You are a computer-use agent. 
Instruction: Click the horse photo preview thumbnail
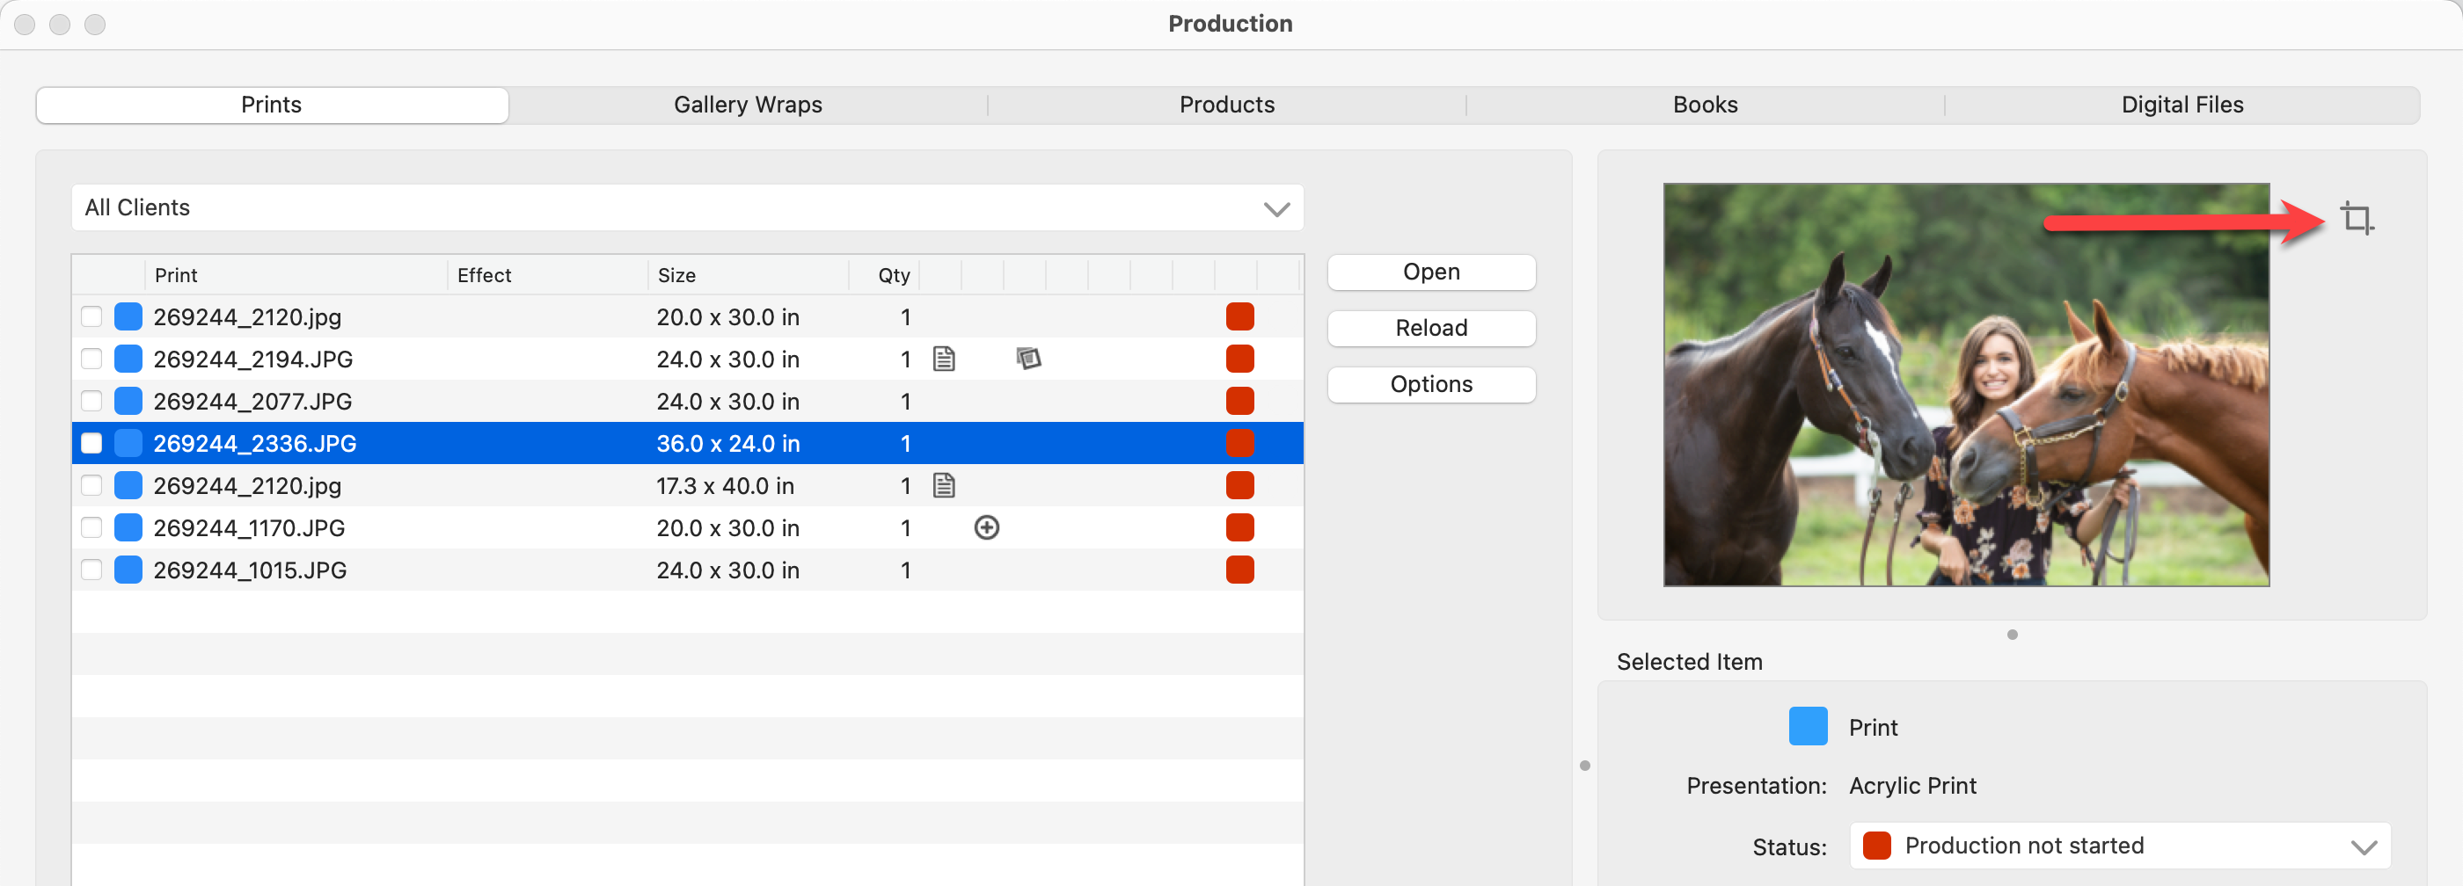click(x=1965, y=384)
